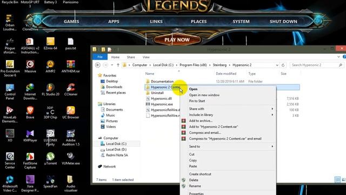Open the address bar history dropdown
Screen dimensions: 346x195
pos(277,65)
